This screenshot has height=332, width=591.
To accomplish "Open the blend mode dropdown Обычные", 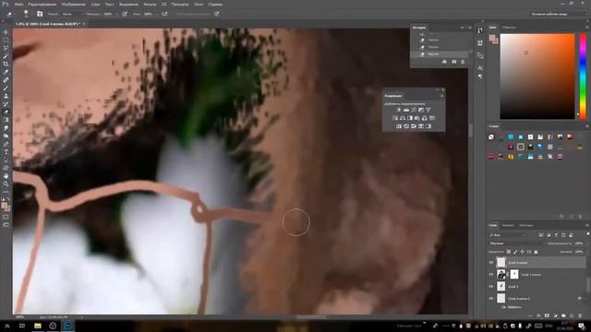I will coord(517,243).
